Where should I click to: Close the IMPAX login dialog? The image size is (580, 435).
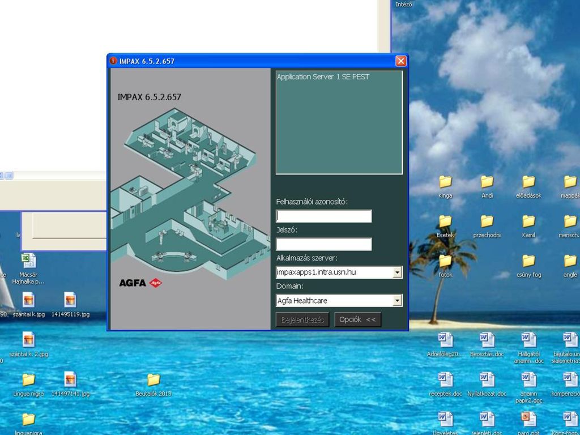click(400, 61)
